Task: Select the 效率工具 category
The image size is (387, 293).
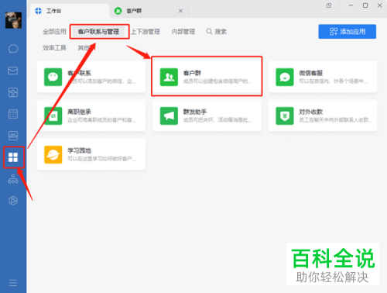Action: pyautogui.click(x=54, y=48)
